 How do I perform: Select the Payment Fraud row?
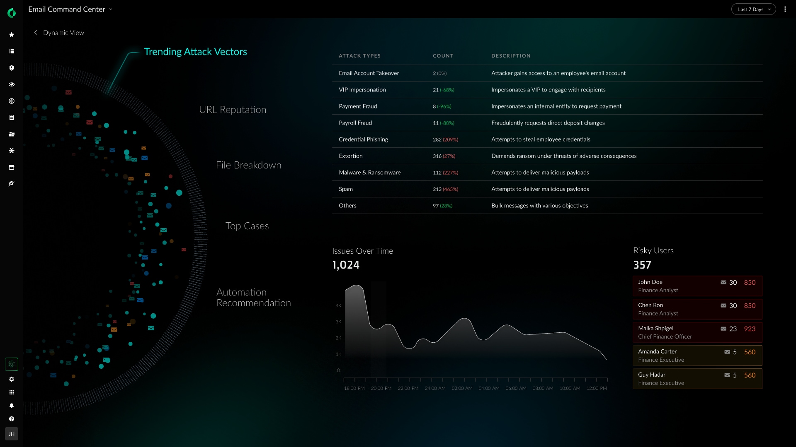547,106
